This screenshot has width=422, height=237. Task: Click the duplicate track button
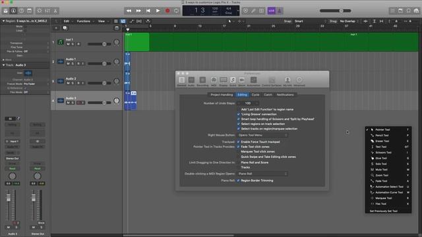(x=65, y=28)
